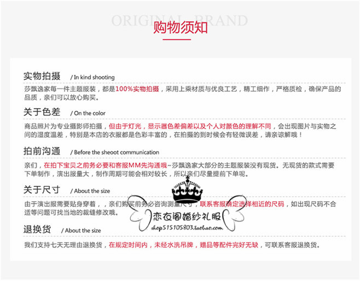Click the red 在拍下宝贝之前务必要和客服MM先沟通哦 text
Image resolution: width=360 pixels, height=281 pixels.
[x=106, y=165]
